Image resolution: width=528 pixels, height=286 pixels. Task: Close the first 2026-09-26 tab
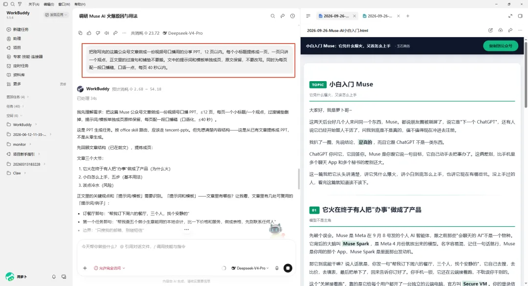click(354, 16)
